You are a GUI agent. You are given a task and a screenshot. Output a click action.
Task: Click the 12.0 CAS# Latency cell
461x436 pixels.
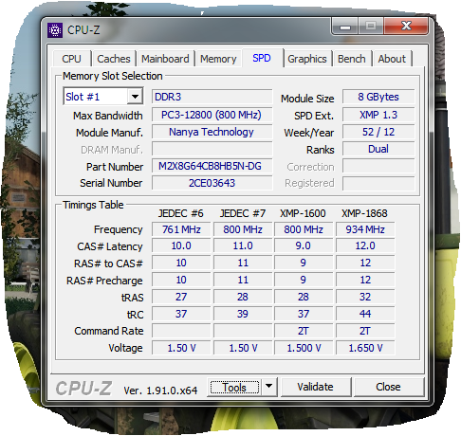point(365,245)
